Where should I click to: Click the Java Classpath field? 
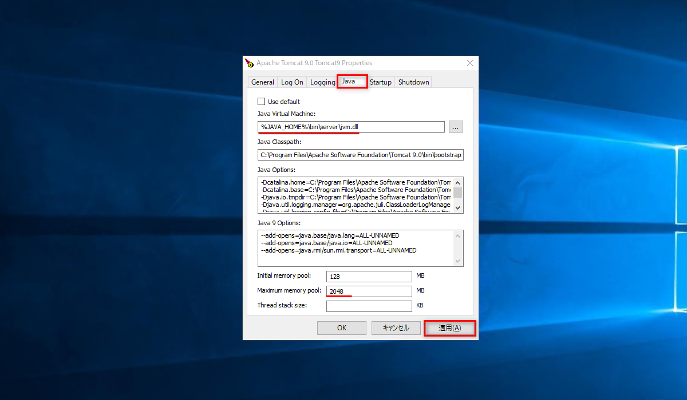[361, 155]
